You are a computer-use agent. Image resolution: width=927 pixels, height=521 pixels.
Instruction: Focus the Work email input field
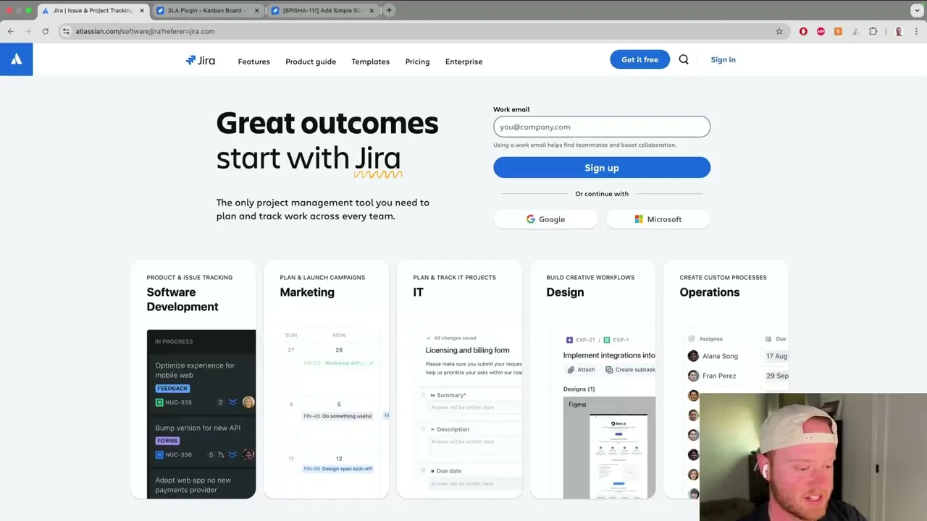[x=602, y=127]
